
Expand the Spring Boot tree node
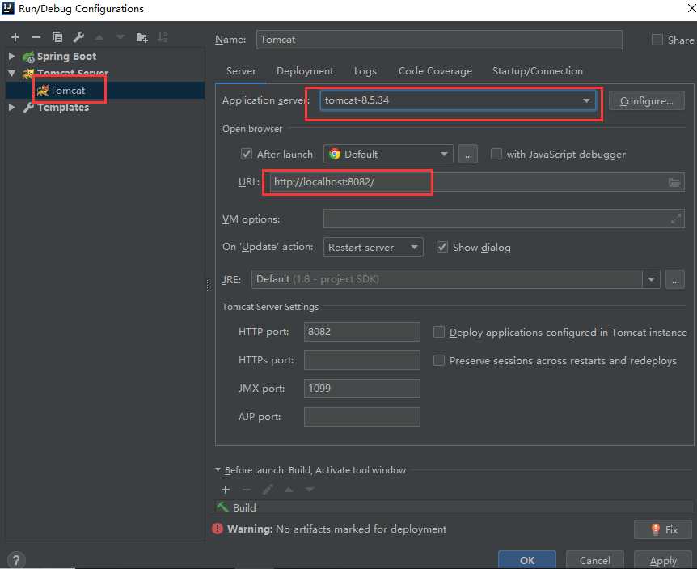[11, 56]
